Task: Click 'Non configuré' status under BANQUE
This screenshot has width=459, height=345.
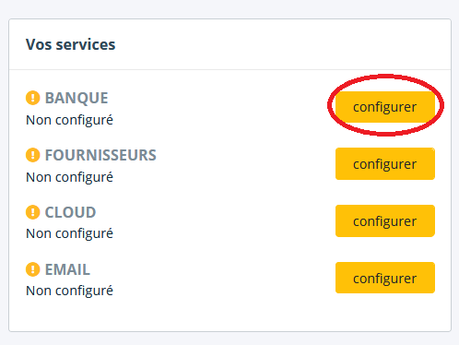Action: tap(69, 120)
